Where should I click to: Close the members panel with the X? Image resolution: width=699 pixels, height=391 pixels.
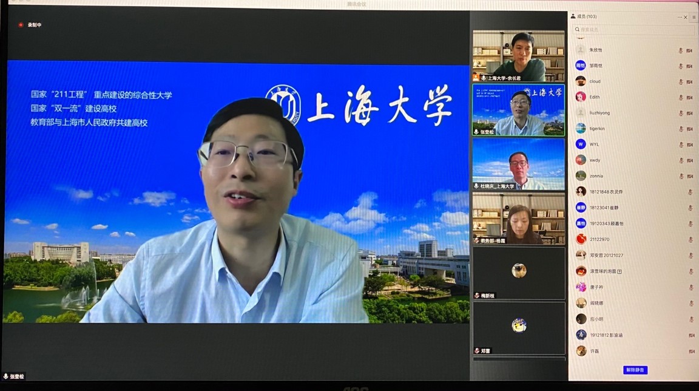(x=686, y=17)
